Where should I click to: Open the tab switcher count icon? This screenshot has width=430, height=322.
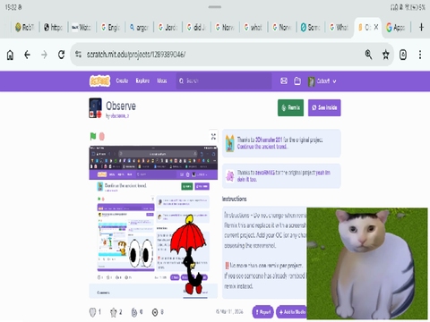(403, 55)
